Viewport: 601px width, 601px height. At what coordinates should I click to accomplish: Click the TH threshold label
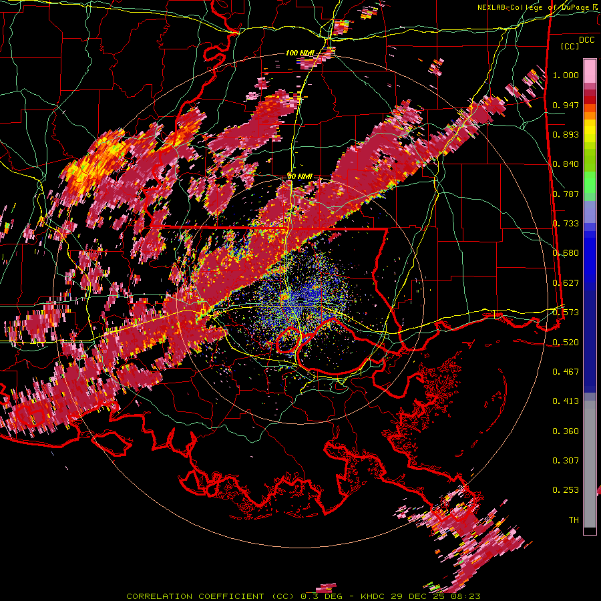[x=574, y=520]
